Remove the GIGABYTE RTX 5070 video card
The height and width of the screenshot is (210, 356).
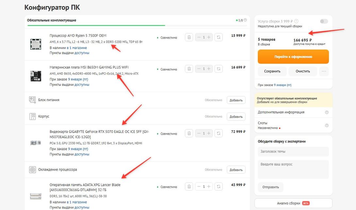click(189, 133)
